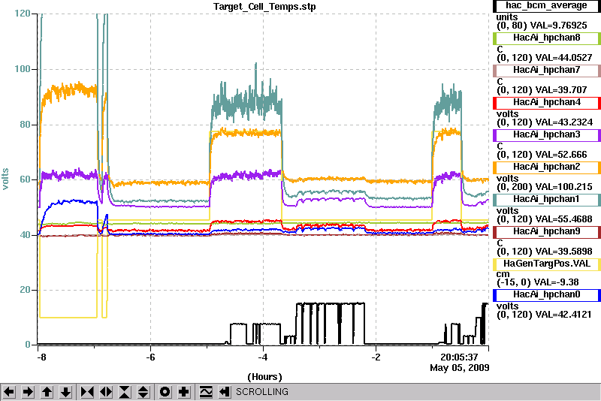Click the Target_Cell_Temps.stp graph title
Screen dimensions: 601x401
(x=264, y=7)
